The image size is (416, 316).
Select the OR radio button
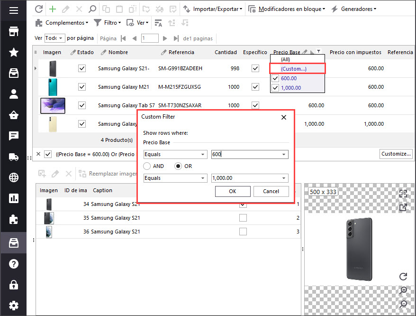178,166
